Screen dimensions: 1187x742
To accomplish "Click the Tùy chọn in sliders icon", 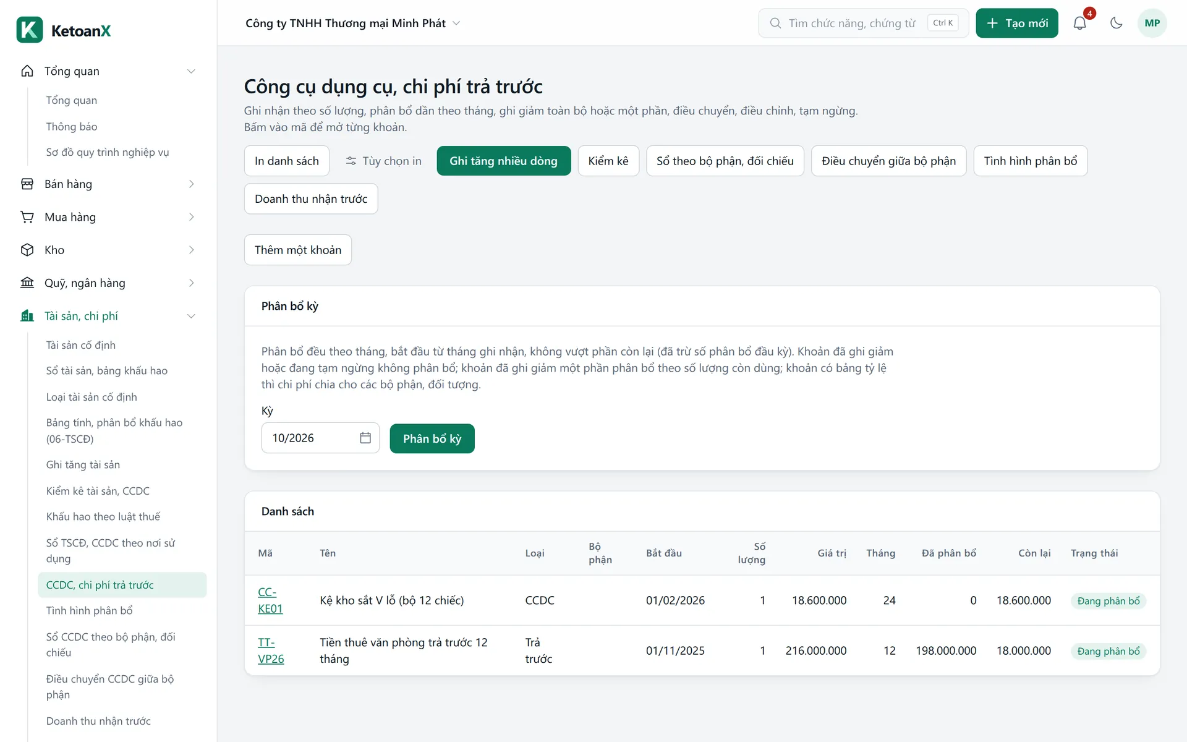I will [351, 161].
